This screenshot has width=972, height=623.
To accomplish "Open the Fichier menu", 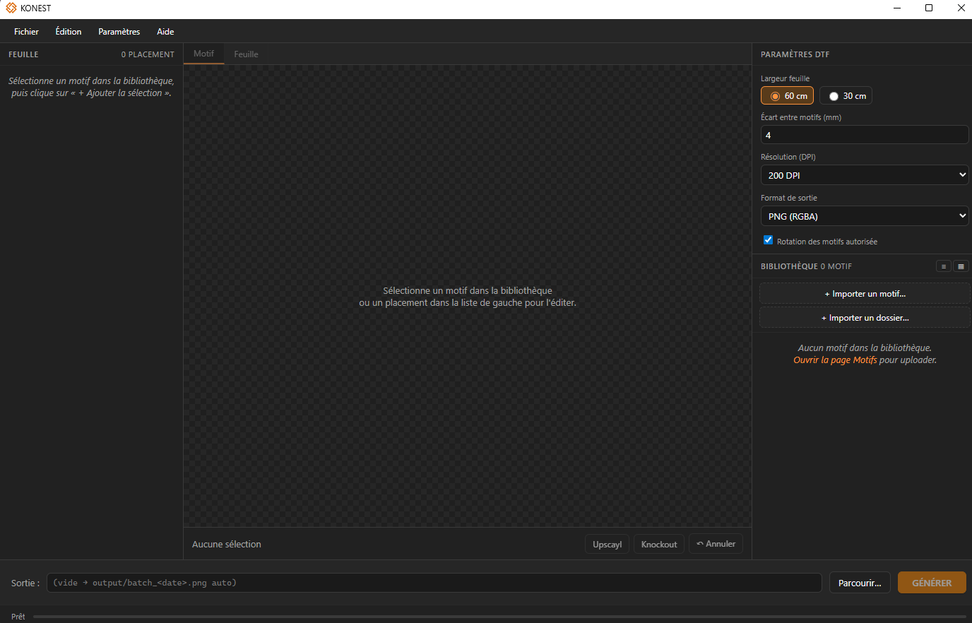I will pos(26,32).
